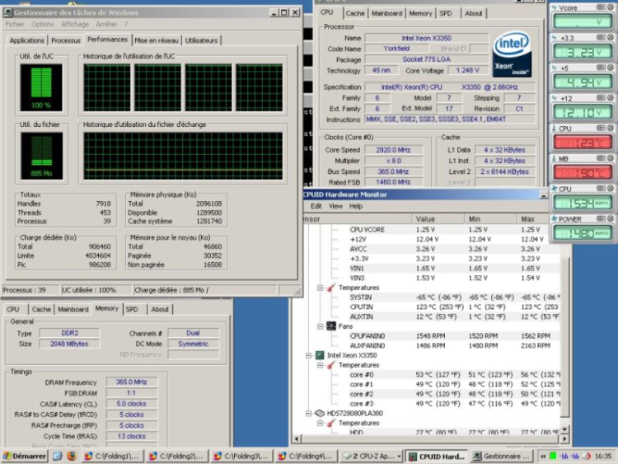This screenshot has width=618, height=464.
Task: Open the CPU-Z taskbar group dropdown arrow
Action: click(399, 456)
